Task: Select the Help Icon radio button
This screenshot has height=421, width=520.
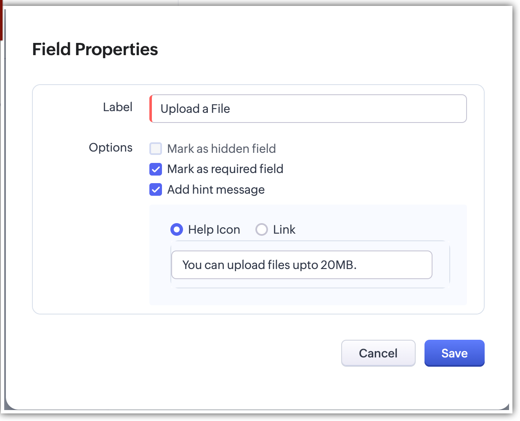Action: tap(177, 229)
